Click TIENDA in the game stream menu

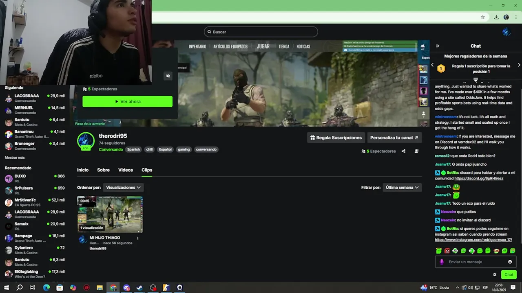click(284, 46)
